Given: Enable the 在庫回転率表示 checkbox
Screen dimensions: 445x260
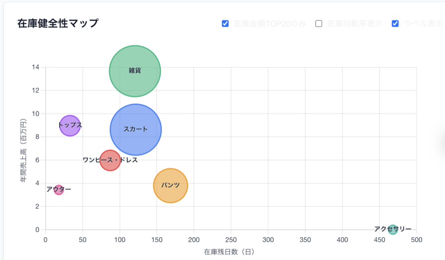Looking at the screenshot, I should (319, 23).
